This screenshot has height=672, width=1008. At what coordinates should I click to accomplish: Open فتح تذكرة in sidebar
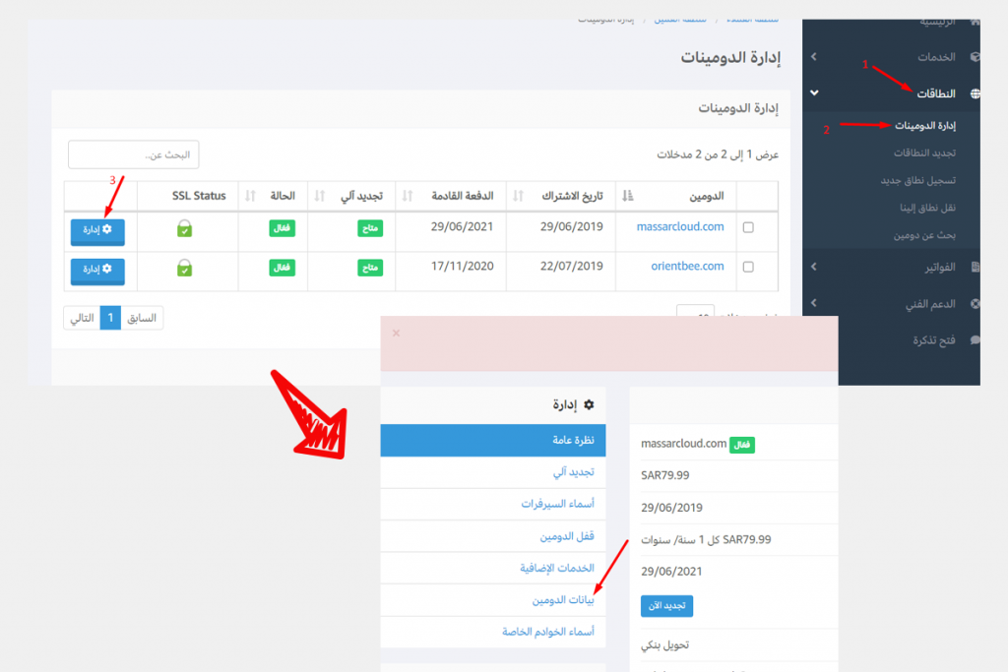[934, 339]
